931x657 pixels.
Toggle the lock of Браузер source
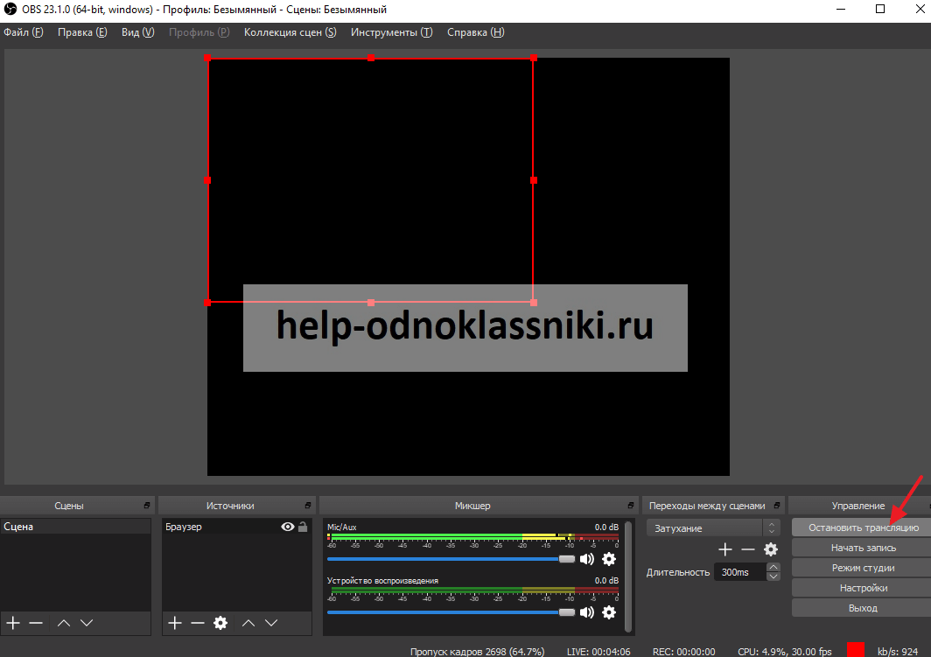303,527
